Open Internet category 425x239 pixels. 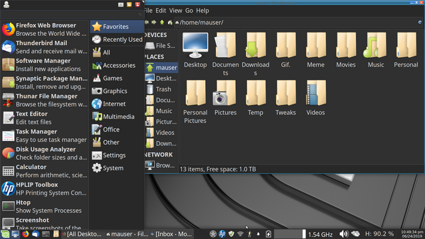[x=117, y=104]
